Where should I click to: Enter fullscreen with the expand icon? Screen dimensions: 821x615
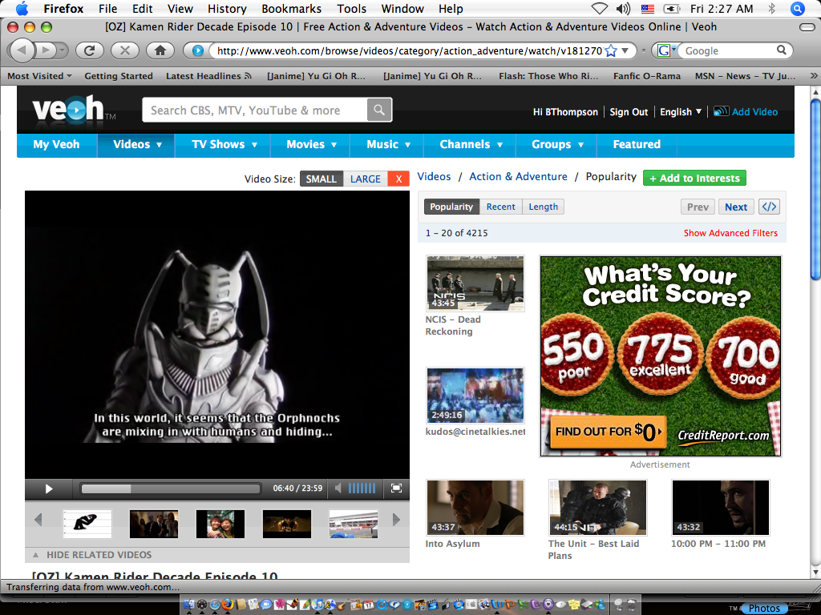click(x=396, y=488)
